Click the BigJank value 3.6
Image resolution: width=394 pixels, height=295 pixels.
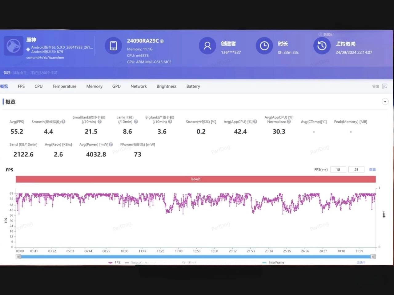(162, 132)
